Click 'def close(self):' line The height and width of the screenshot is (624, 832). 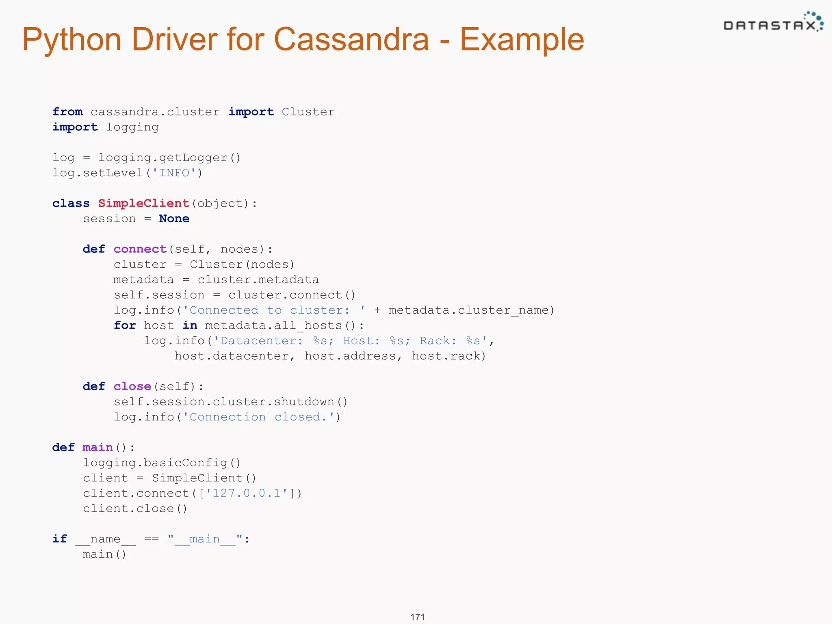click(143, 386)
